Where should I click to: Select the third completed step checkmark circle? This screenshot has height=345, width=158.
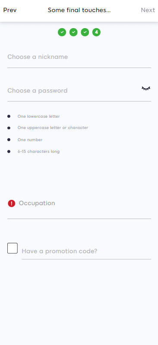click(85, 32)
